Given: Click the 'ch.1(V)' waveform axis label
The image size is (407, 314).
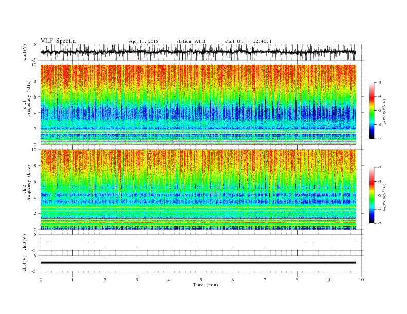Looking at the screenshot, I should pos(25,52).
